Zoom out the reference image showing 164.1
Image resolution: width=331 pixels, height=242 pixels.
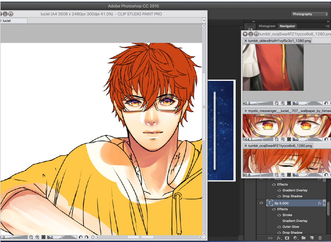click(276, 139)
